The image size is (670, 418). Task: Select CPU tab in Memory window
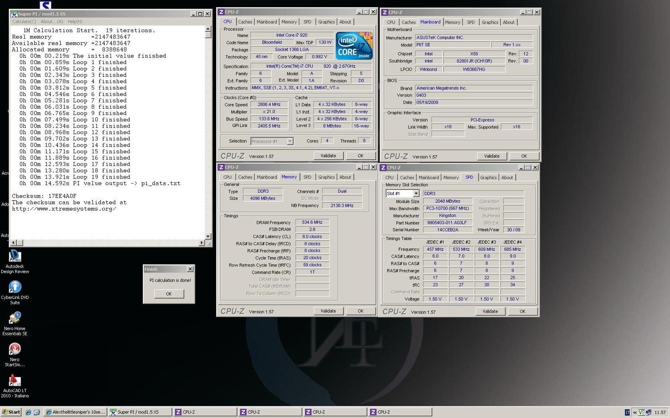(227, 177)
